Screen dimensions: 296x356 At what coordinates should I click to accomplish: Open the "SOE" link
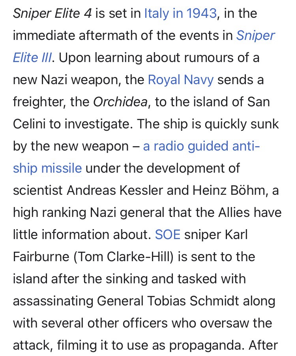tap(168, 235)
